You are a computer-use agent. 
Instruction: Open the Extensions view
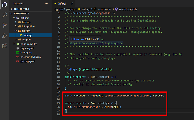coord(5,46)
